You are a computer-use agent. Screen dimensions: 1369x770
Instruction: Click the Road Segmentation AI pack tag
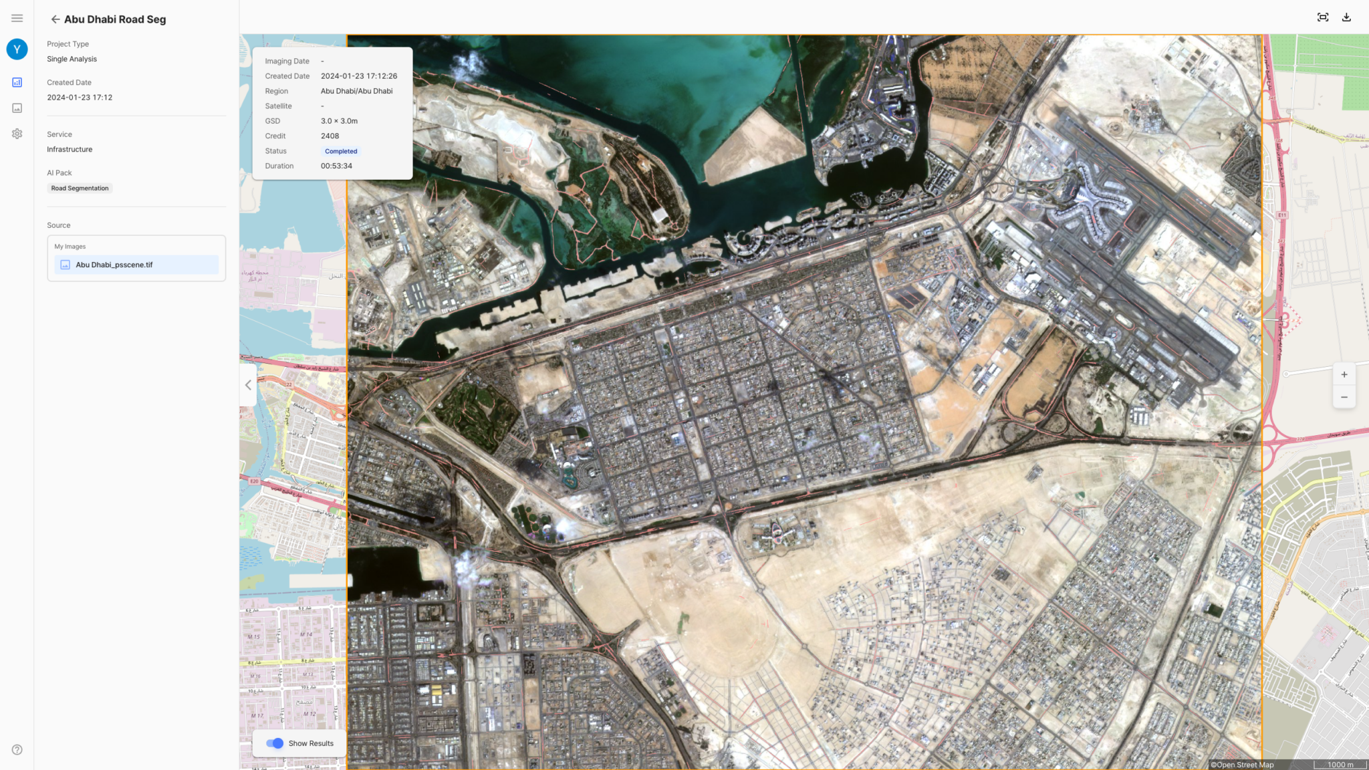(x=80, y=188)
